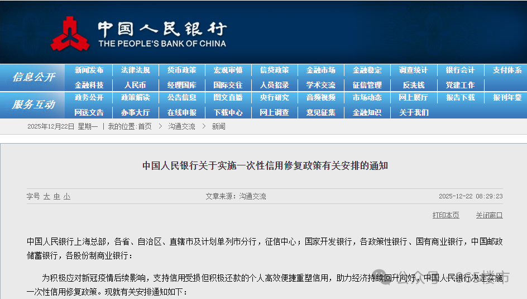Select 政策解读 under 服务互动

click(x=135, y=98)
